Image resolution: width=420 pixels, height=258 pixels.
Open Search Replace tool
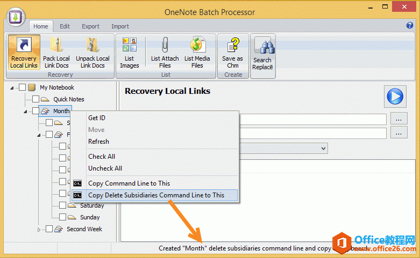point(262,54)
